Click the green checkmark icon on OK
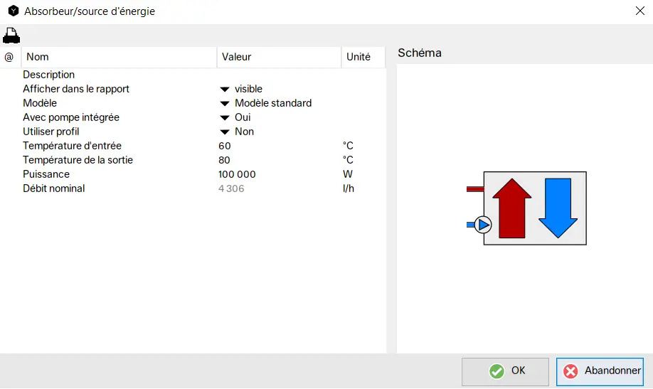 pyautogui.click(x=497, y=371)
